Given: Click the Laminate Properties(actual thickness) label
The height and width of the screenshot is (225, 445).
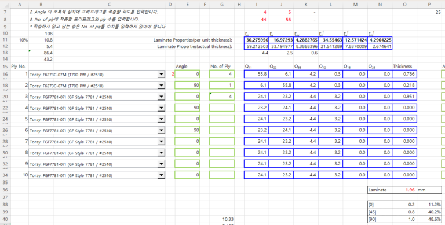Looking at the screenshot, I should [195, 46].
